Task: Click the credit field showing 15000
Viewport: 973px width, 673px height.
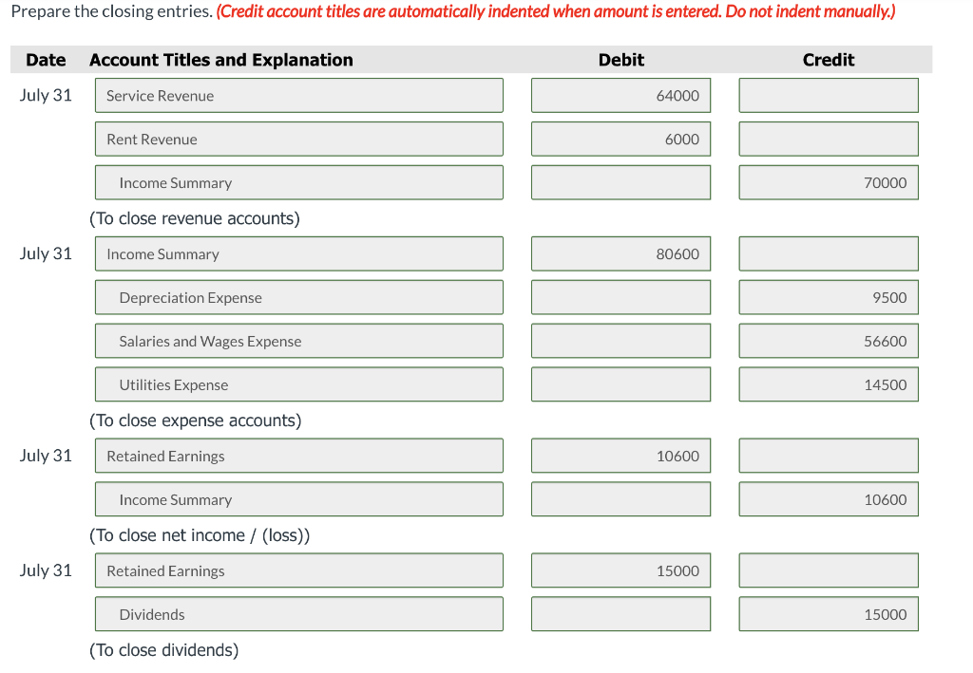Action: [x=829, y=613]
